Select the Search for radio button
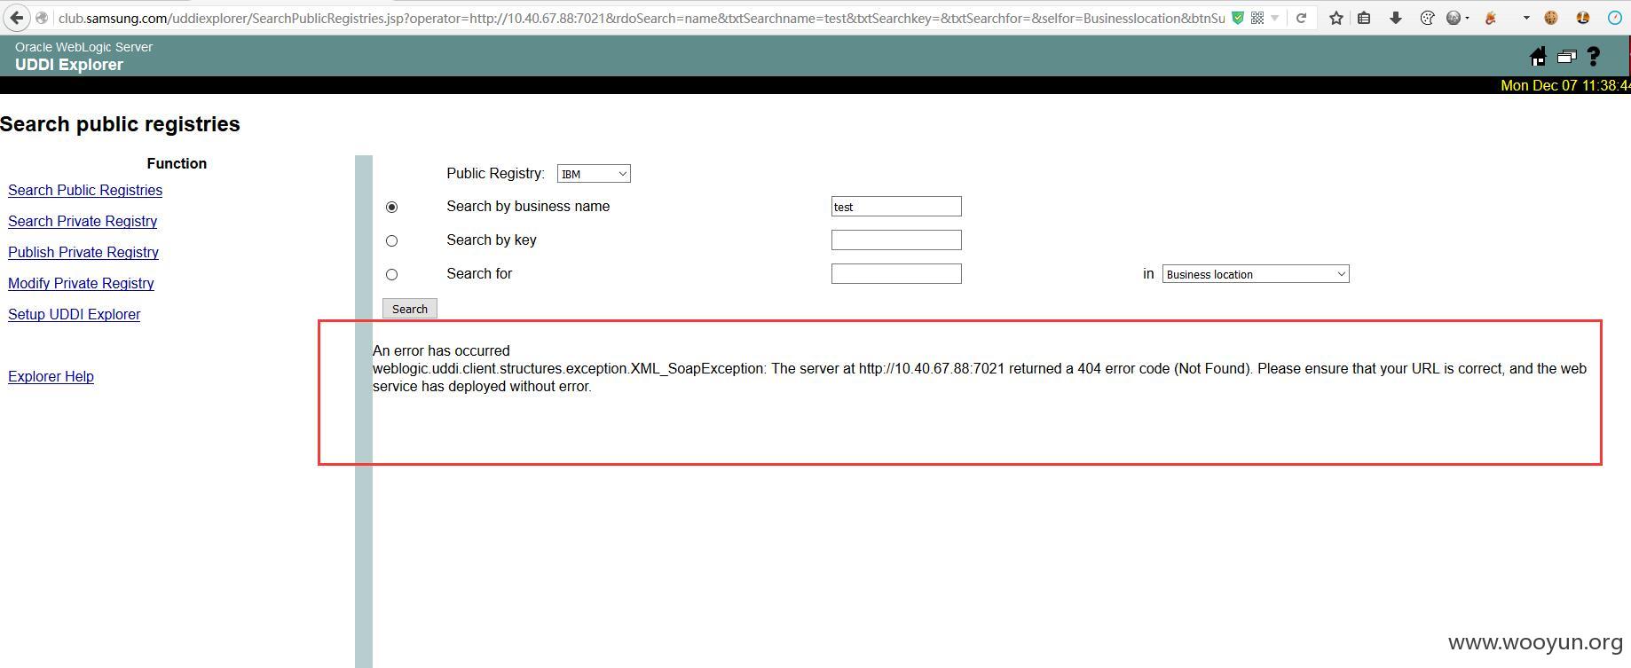Viewport: 1631px width, 668px height. tap(391, 274)
